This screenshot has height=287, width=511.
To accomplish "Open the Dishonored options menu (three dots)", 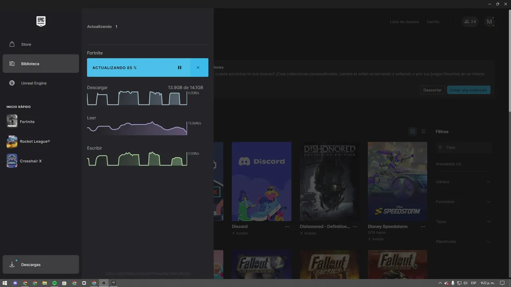I will click(355, 227).
